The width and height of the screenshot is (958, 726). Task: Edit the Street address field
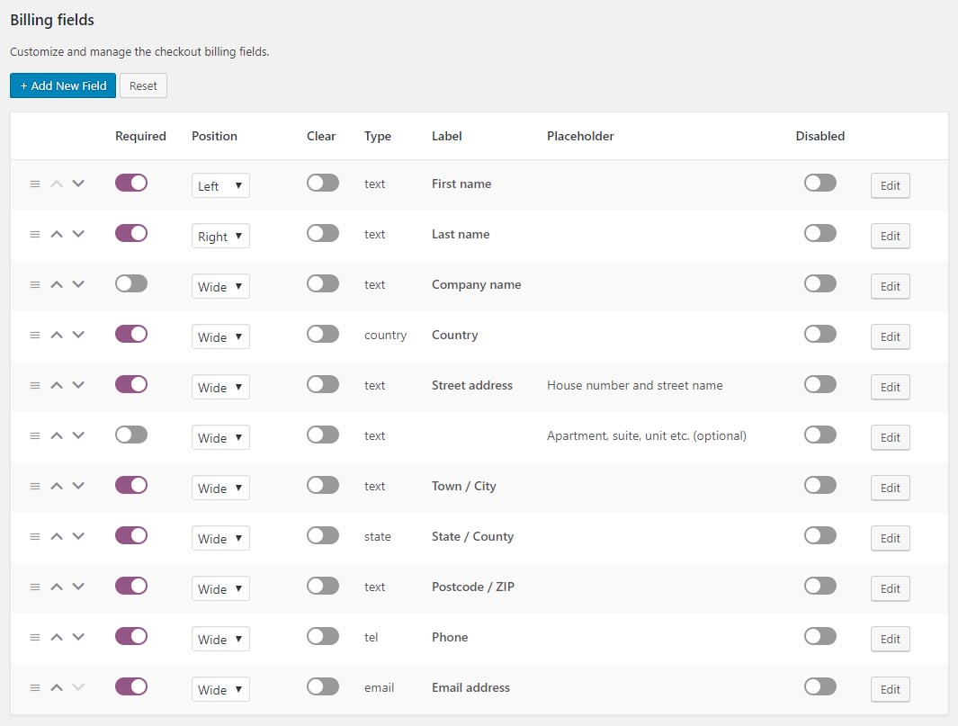click(x=890, y=387)
